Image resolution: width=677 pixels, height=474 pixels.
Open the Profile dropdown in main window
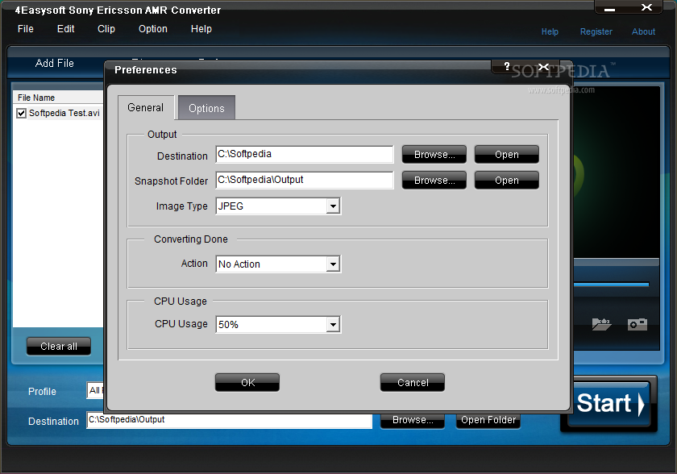(x=95, y=391)
